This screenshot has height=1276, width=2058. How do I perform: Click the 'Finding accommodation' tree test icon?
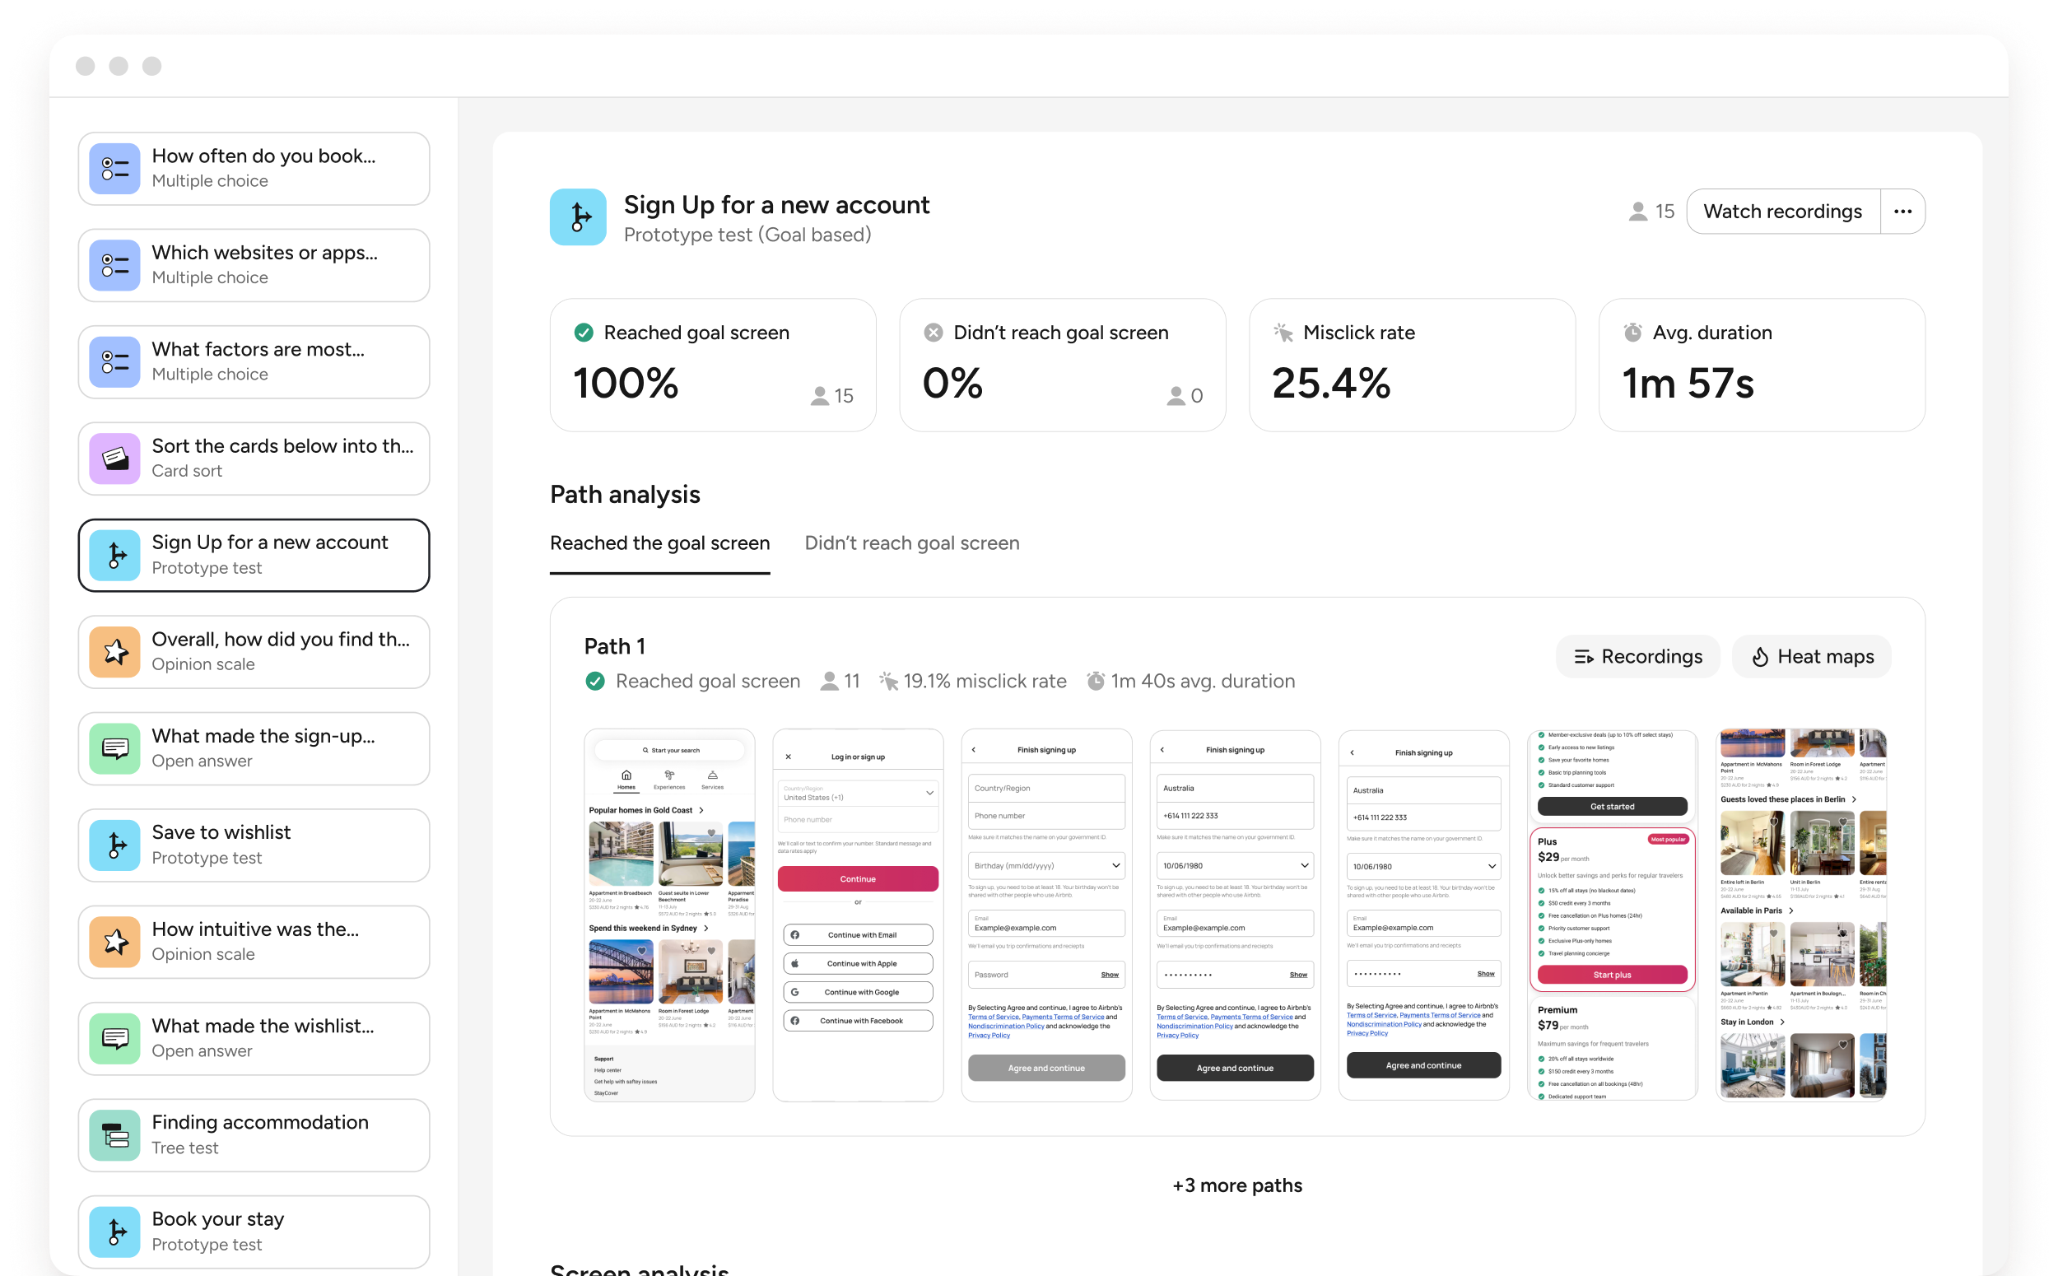tap(114, 1135)
